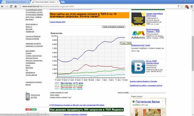Image resolution: width=194 pixels, height=116 pixels.
Task: Click the browser back arrow
Action: point(2,6)
